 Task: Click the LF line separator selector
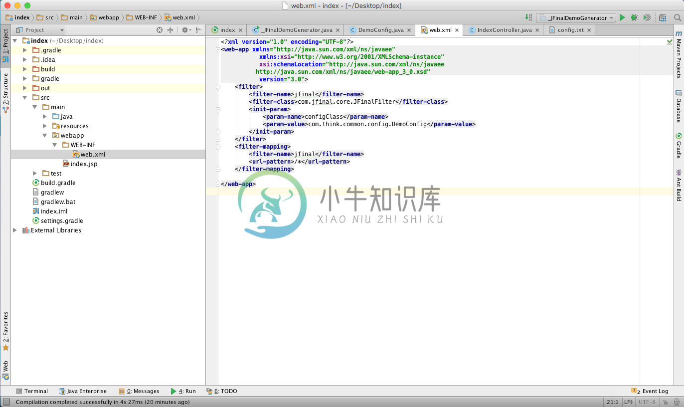[x=628, y=402]
